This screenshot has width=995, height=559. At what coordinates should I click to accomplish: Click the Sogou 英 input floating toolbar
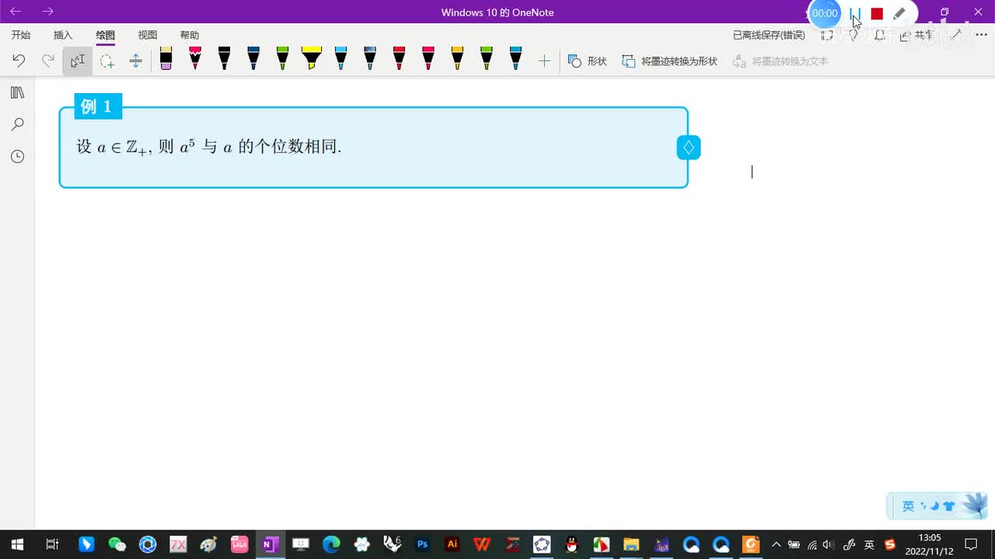pyautogui.click(x=937, y=506)
